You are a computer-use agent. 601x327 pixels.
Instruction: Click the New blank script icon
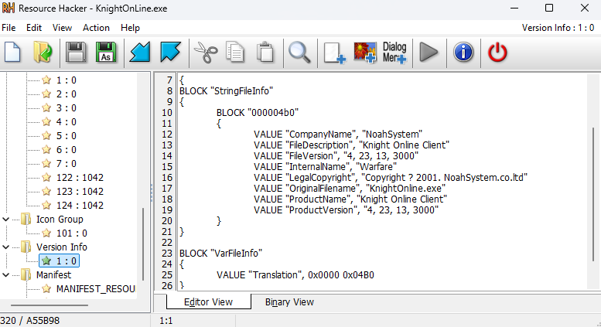pos(12,52)
